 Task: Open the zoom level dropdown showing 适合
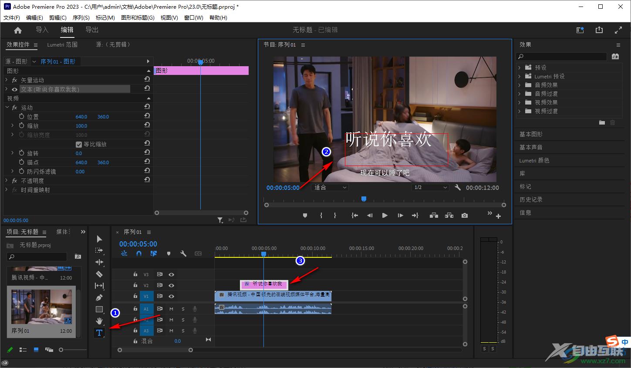pyautogui.click(x=331, y=187)
